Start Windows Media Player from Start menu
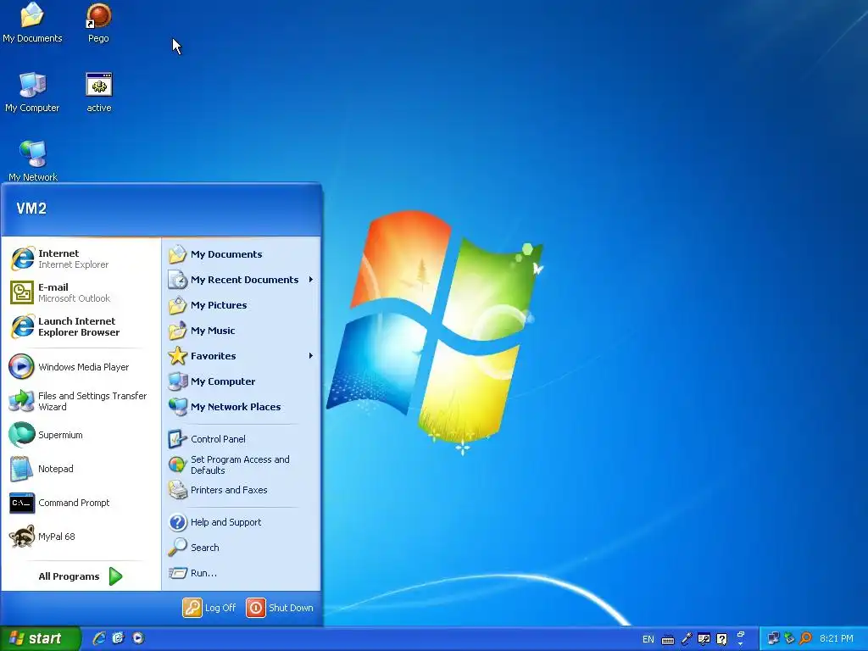 coord(81,366)
